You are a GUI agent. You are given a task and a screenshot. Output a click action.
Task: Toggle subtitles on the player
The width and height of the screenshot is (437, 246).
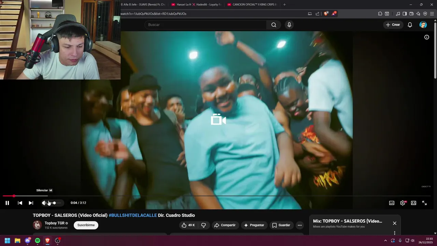392,203
